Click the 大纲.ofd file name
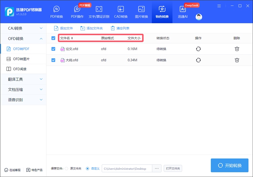The width and height of the screenshot is (253, 177). point(72,60)
